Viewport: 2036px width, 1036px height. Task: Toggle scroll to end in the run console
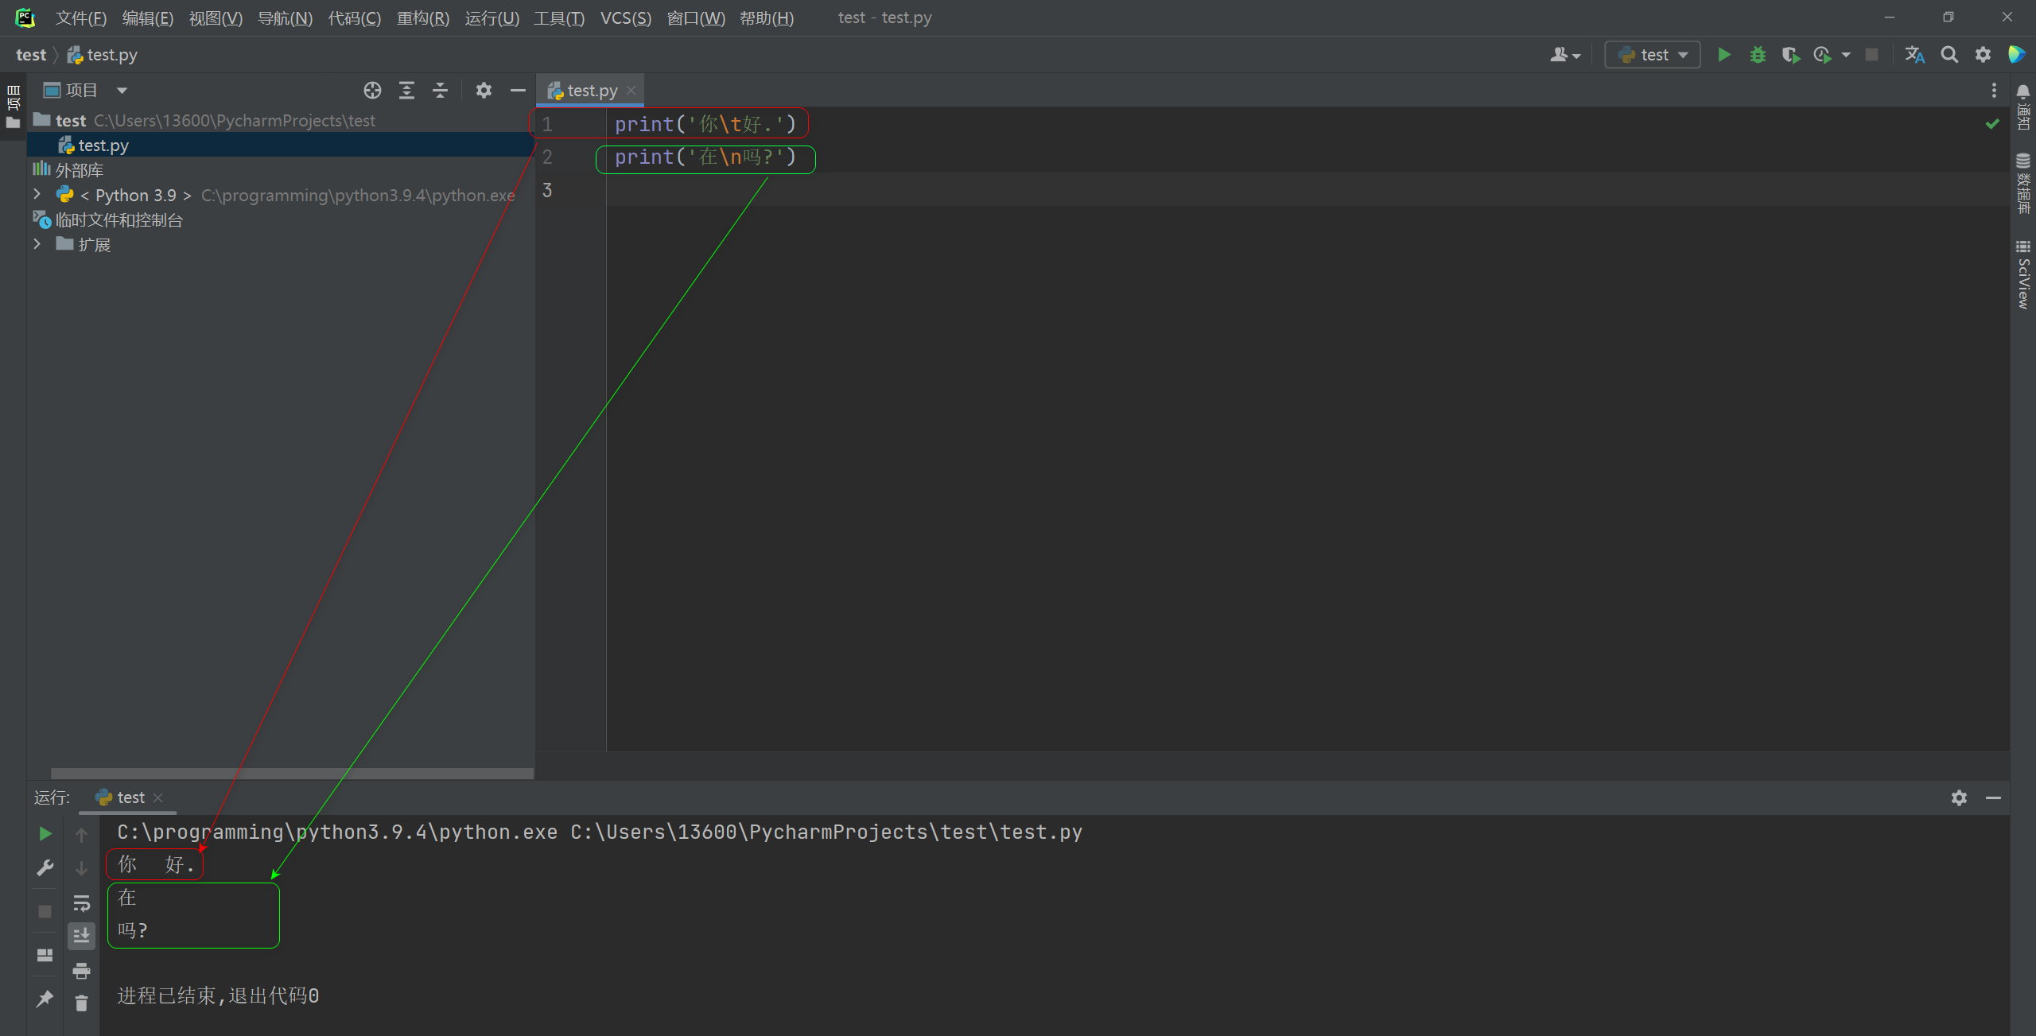tap(81, 936)
